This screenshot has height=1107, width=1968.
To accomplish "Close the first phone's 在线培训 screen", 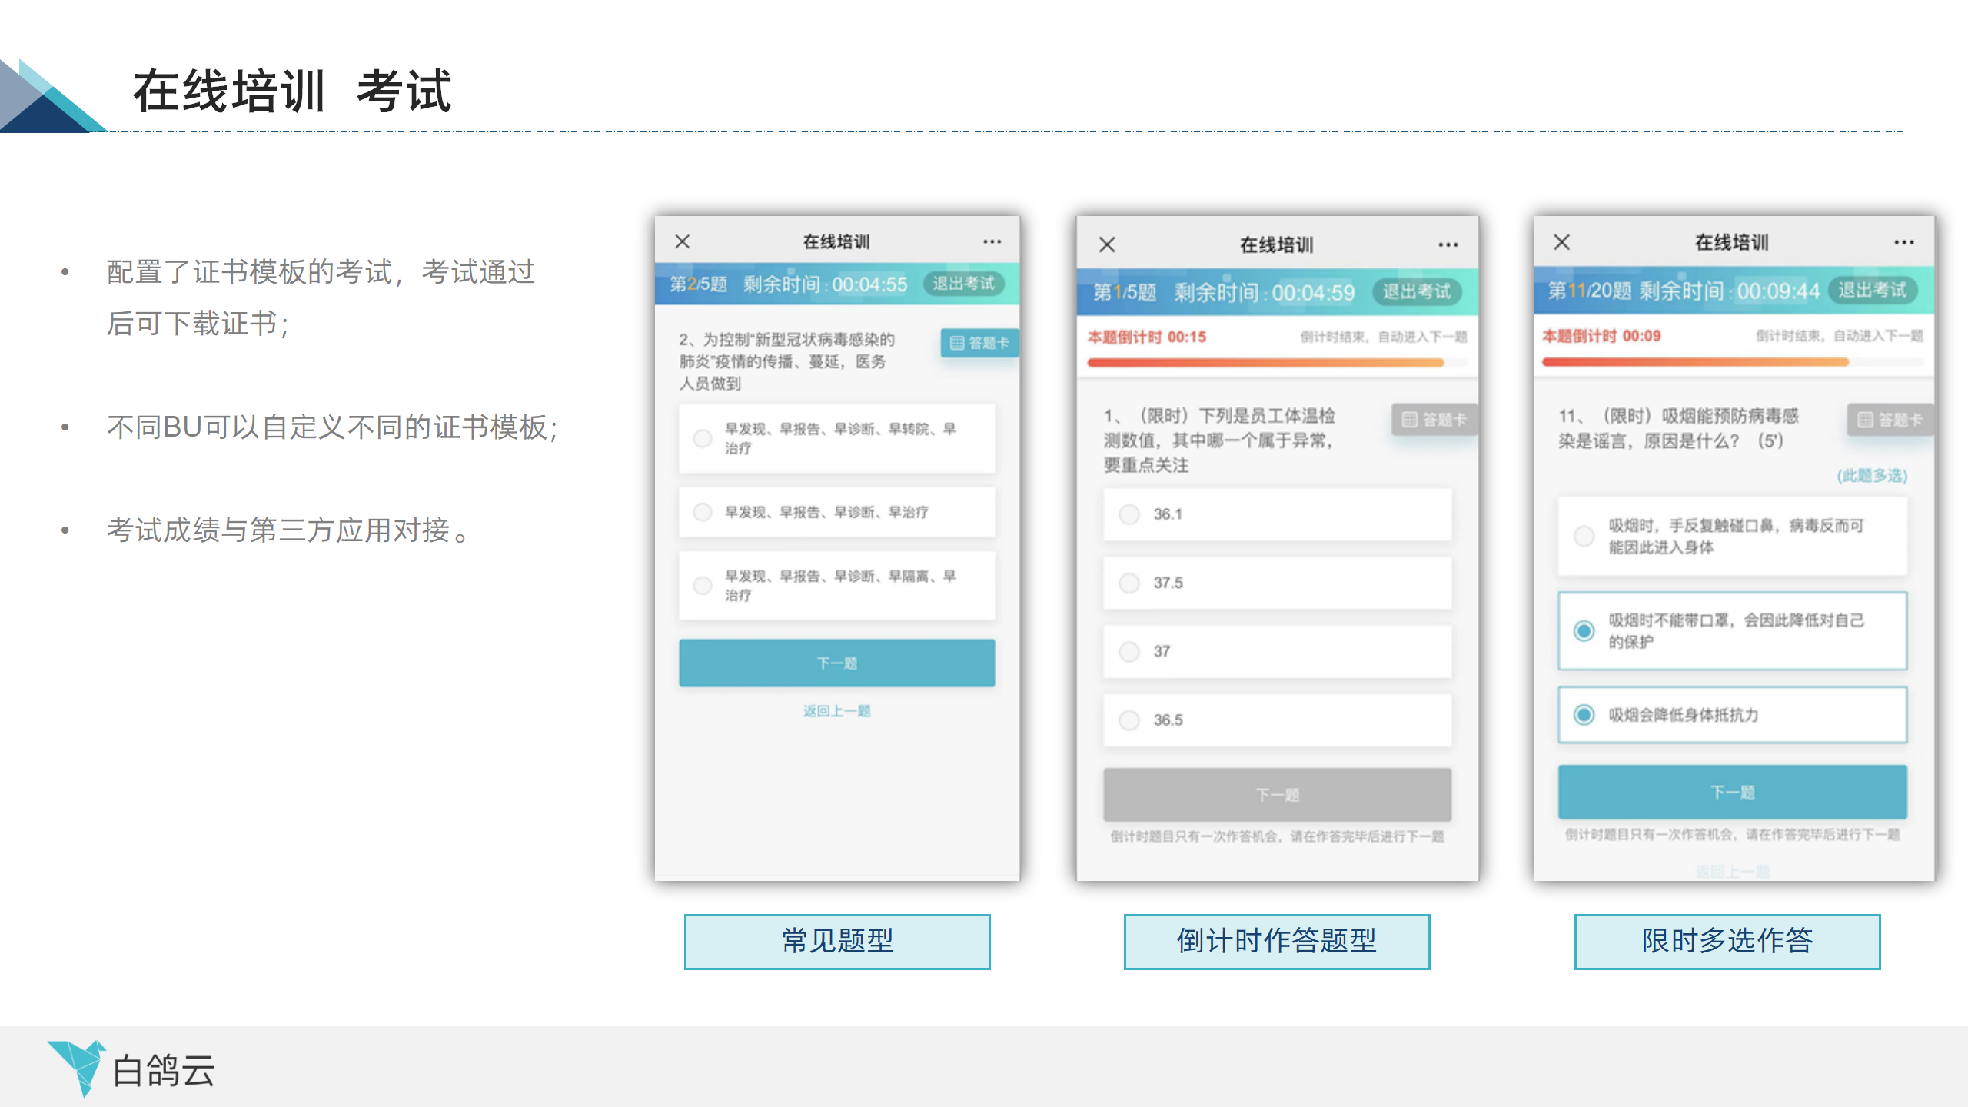I will click(682, 241).
